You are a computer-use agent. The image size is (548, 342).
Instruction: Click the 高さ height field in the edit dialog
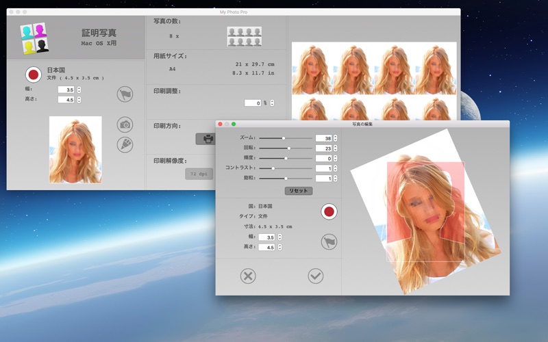click(x=266, y=247)
